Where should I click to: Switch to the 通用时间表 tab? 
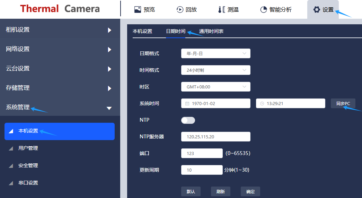[x=211, y=31]
